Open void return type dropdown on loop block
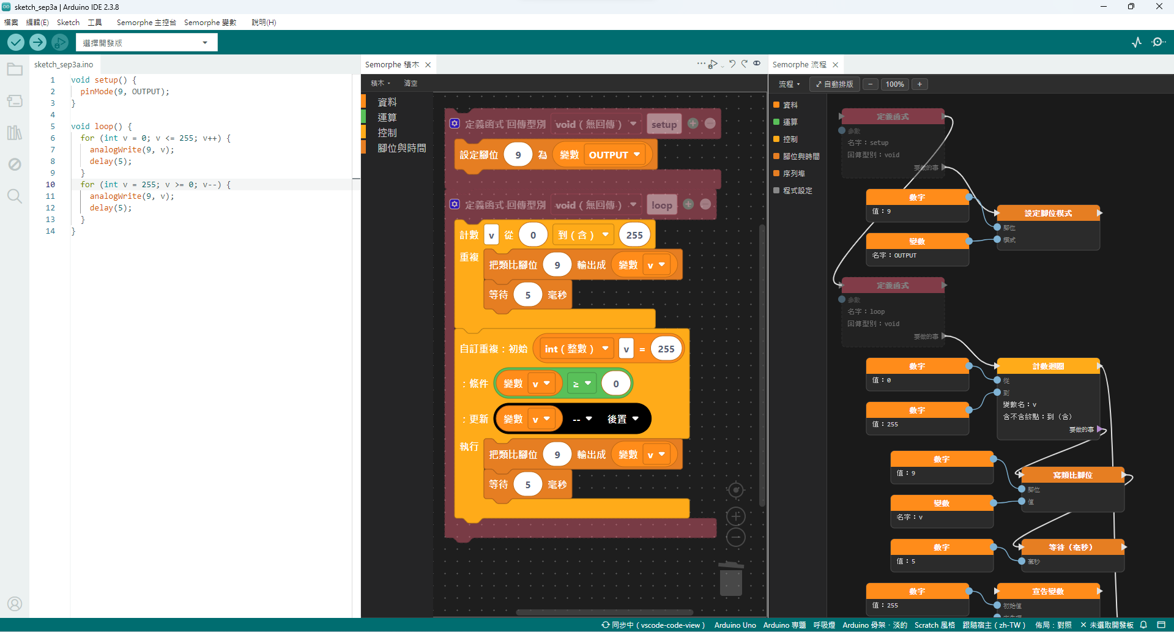1174x632 pixels. (596, 205)
